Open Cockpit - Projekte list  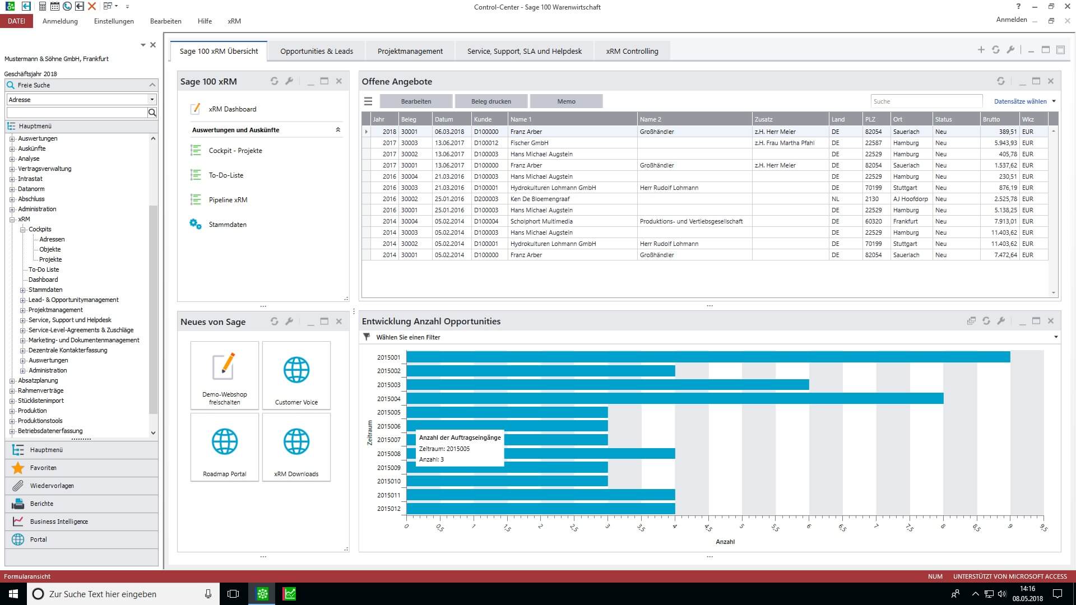[235, 151]
